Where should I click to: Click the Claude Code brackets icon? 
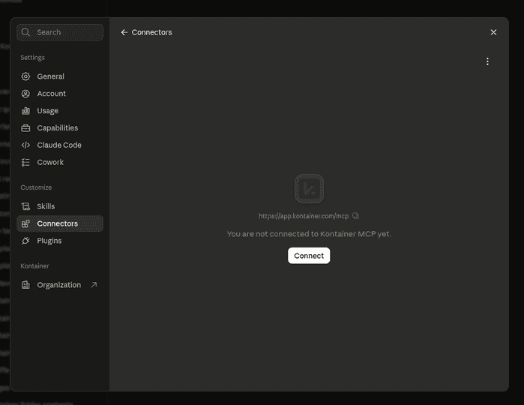click(x=25, y=145)
